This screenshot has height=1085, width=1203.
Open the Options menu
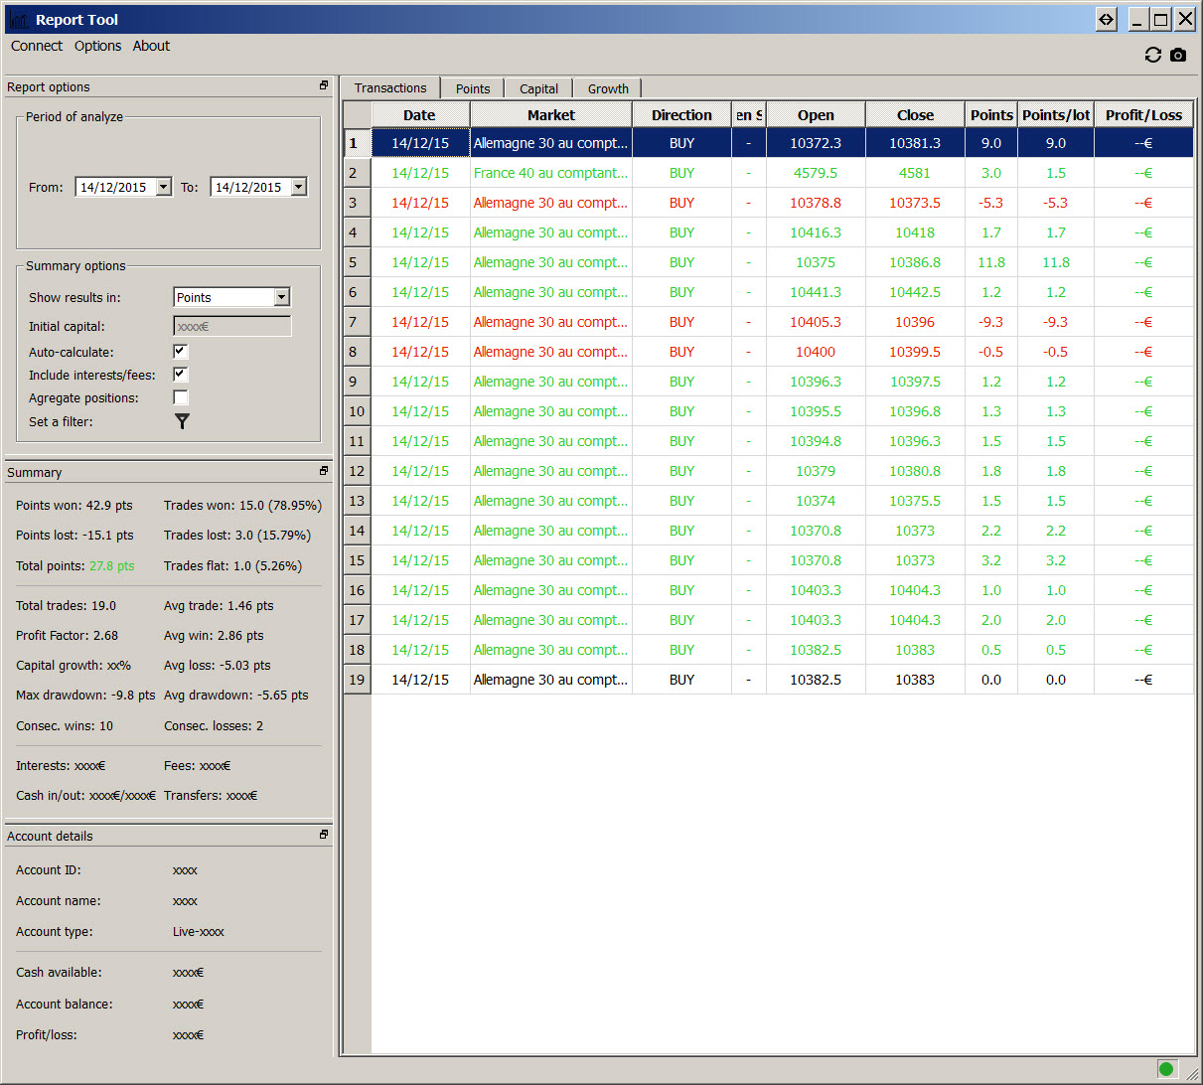(x=97, y=46)
